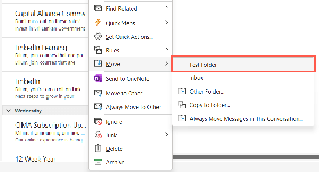The width and height of the screenshot is (319, 172).
Task: Click the Delete trash can icon
Action: tap(98, 149)
